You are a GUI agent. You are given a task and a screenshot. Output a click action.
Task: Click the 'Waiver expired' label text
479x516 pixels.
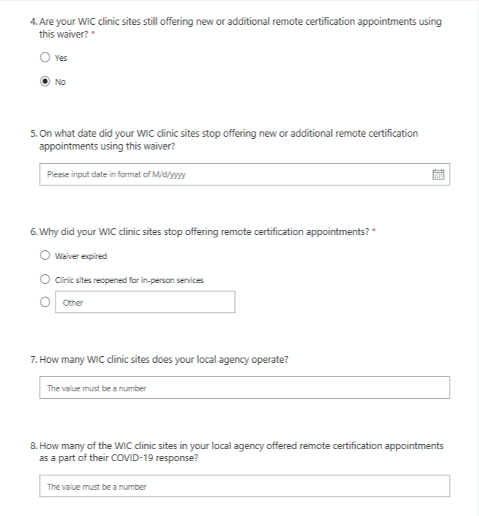[x=81, y=256]
